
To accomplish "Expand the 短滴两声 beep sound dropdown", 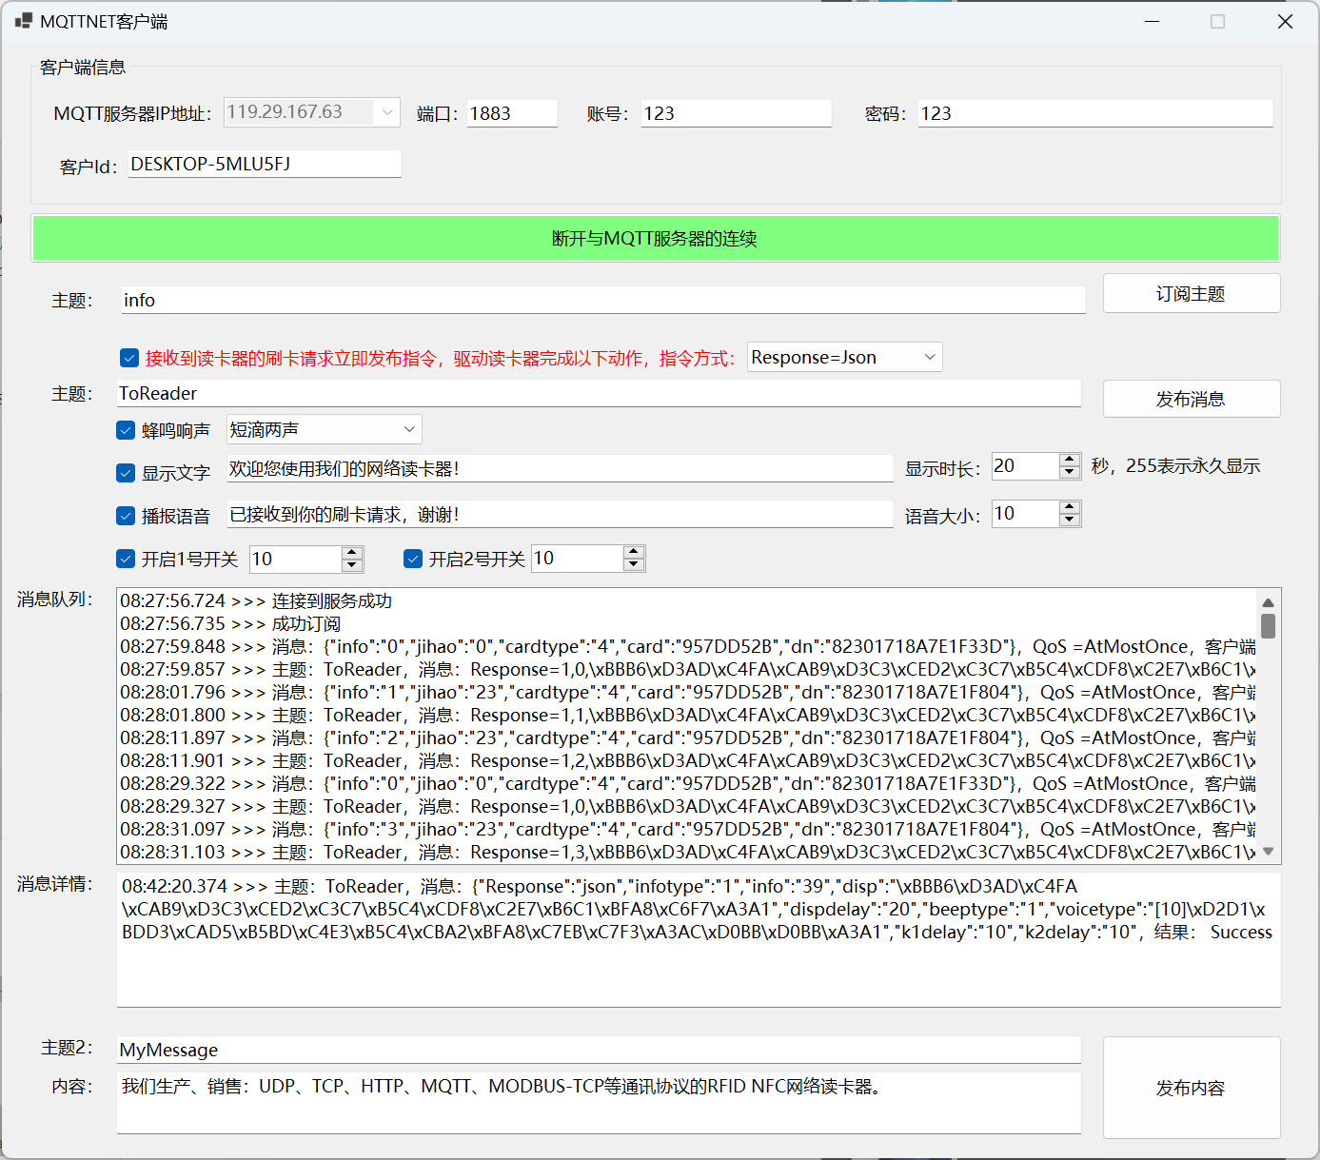I will (x=409, y=429).
